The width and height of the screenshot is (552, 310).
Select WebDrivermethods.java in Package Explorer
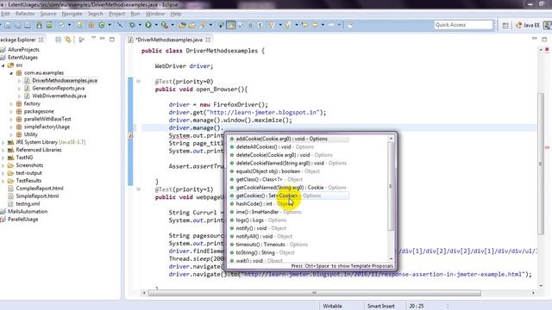59,96
